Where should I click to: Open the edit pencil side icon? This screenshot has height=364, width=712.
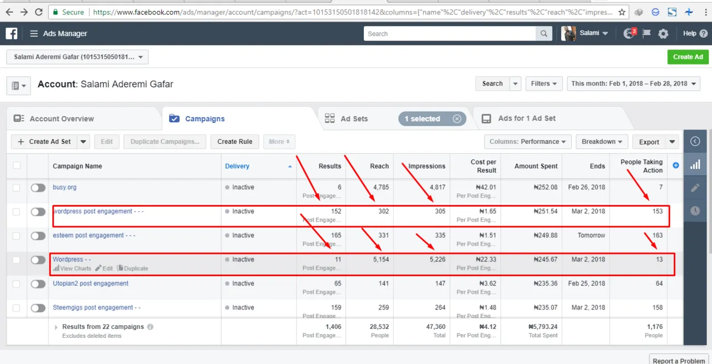click(695, 188)
